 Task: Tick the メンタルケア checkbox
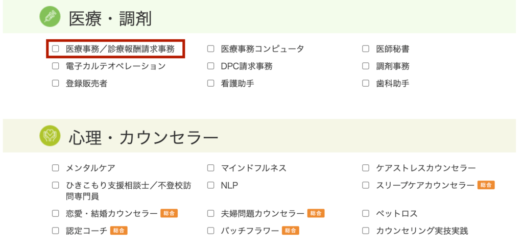coord(56,168)
